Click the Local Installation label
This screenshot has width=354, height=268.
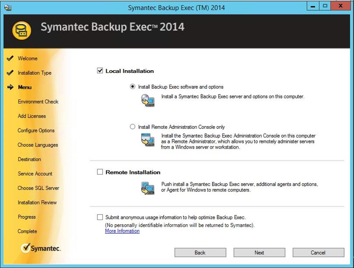point(130,71)
